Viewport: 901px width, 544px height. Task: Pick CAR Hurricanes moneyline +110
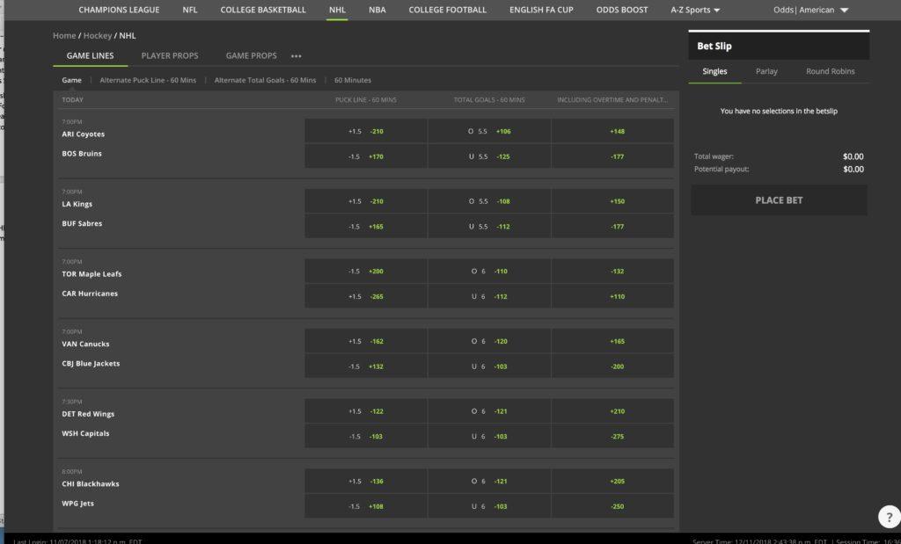click(612, 297)
